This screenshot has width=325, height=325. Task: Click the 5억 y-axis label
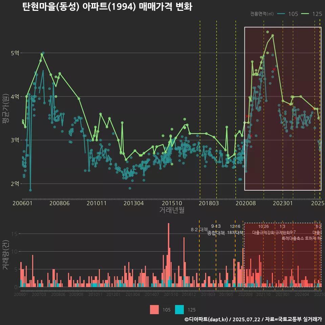click(15, 53)
